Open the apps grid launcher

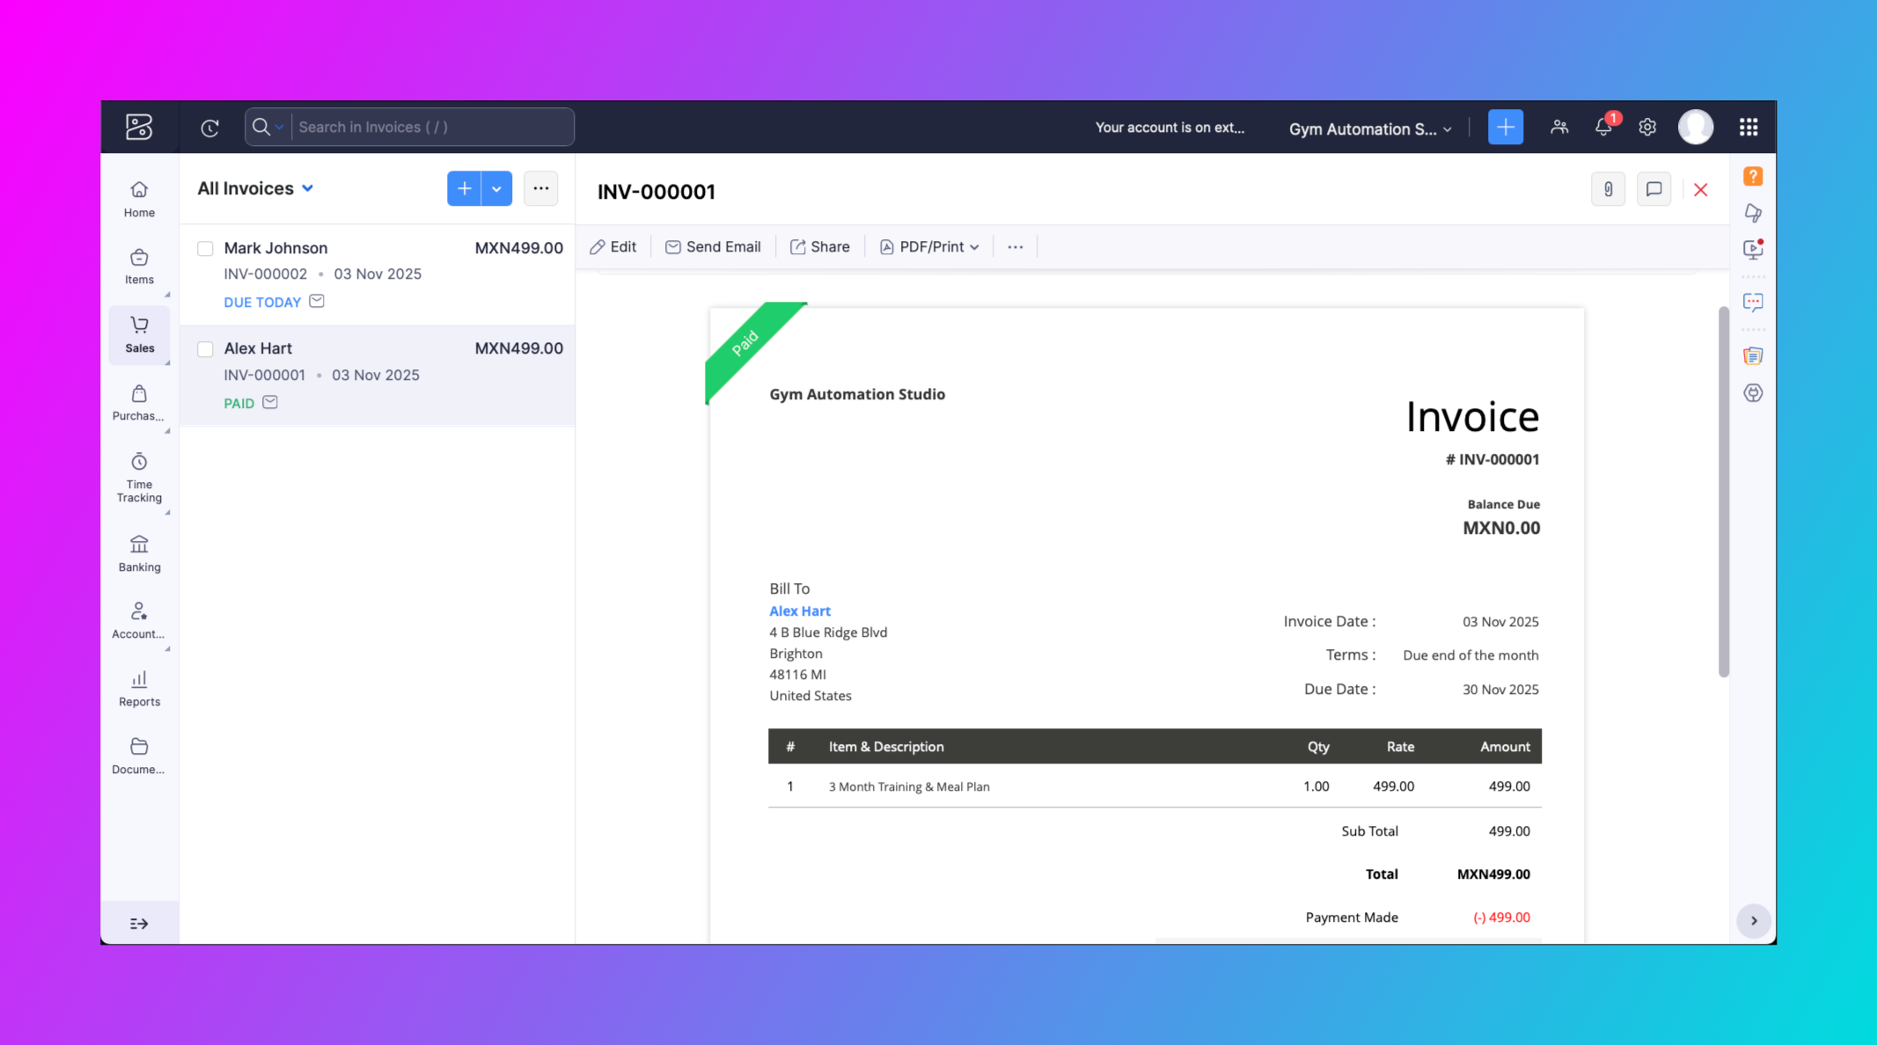pyautogui.click(x=1748, y=128)
